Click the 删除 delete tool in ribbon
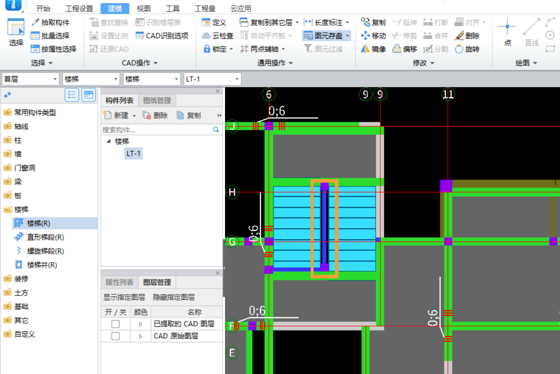The width and height of the screenshot is (560, 374). click(467, 36)
